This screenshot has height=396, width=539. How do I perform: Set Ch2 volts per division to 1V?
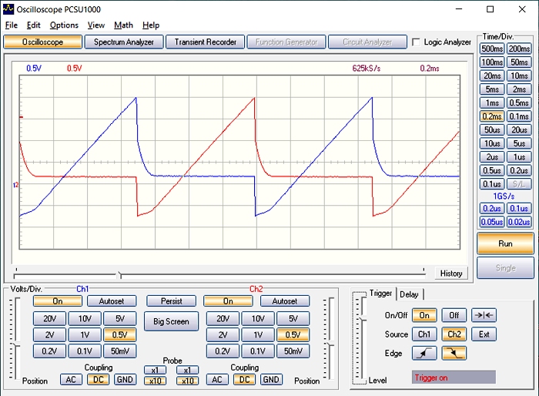coord(258,335)
